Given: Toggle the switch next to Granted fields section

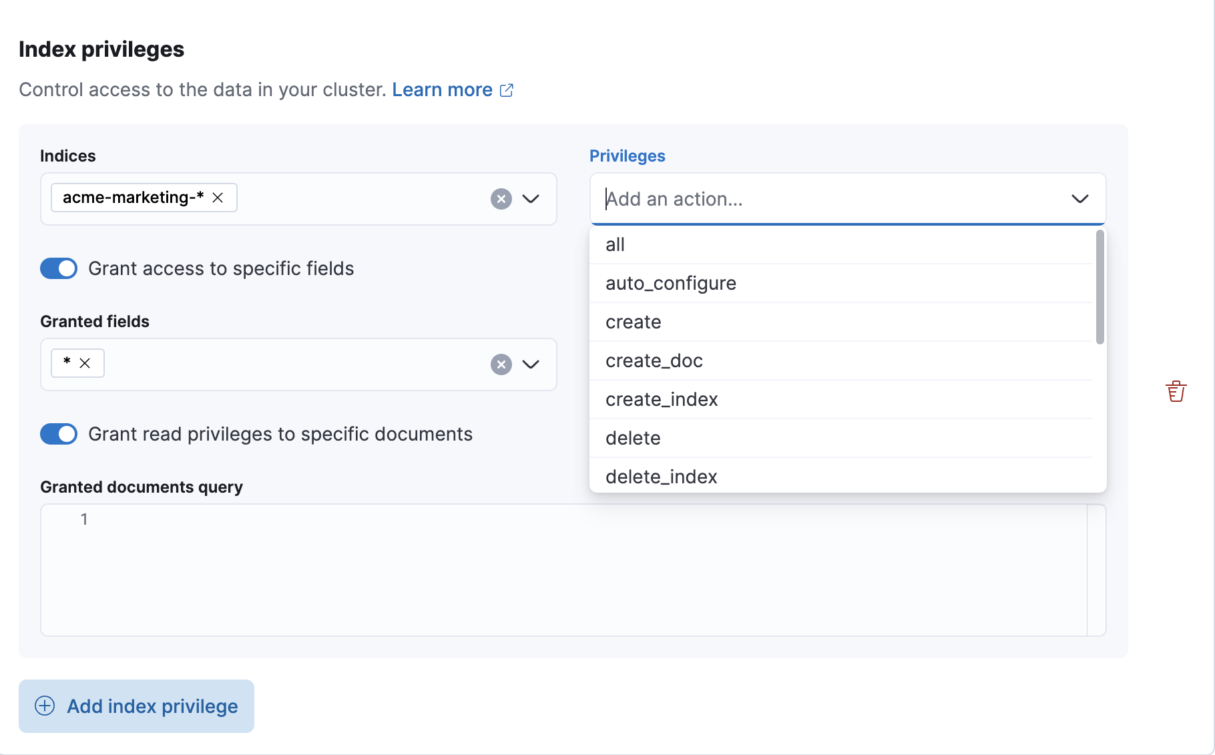Looking at the screenshot, I should (x=59, y=268).
